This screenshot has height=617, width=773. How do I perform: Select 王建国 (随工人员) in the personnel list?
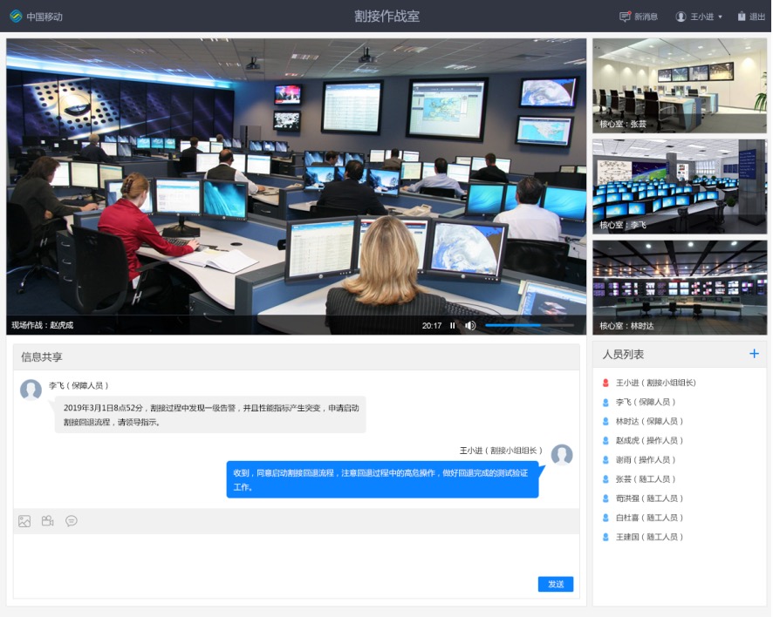[649, 538]
